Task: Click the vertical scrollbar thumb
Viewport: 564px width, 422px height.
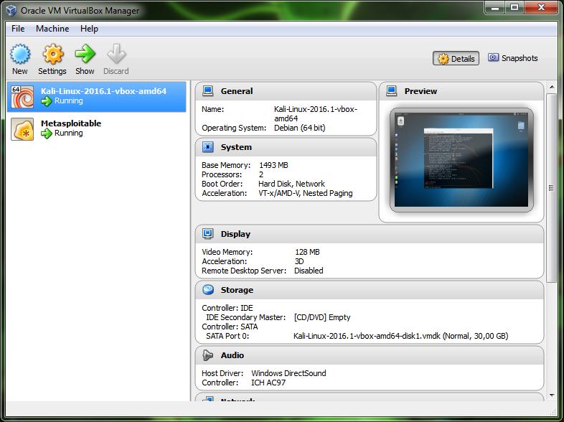Action: (x=551, y=188)
